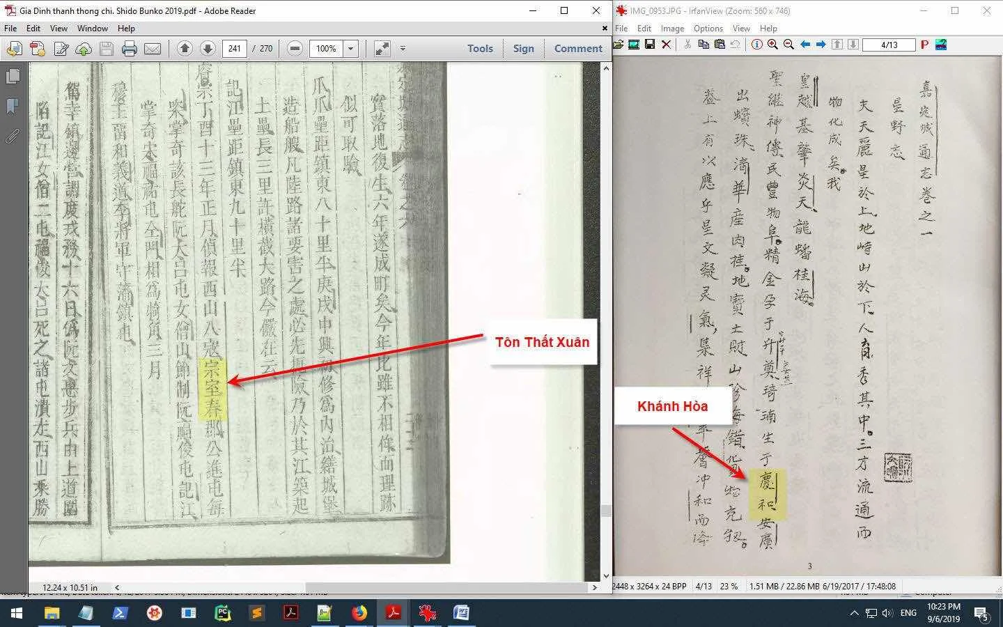
Task: Open the zoom level dropdown arrow
Action: (351, 48)
